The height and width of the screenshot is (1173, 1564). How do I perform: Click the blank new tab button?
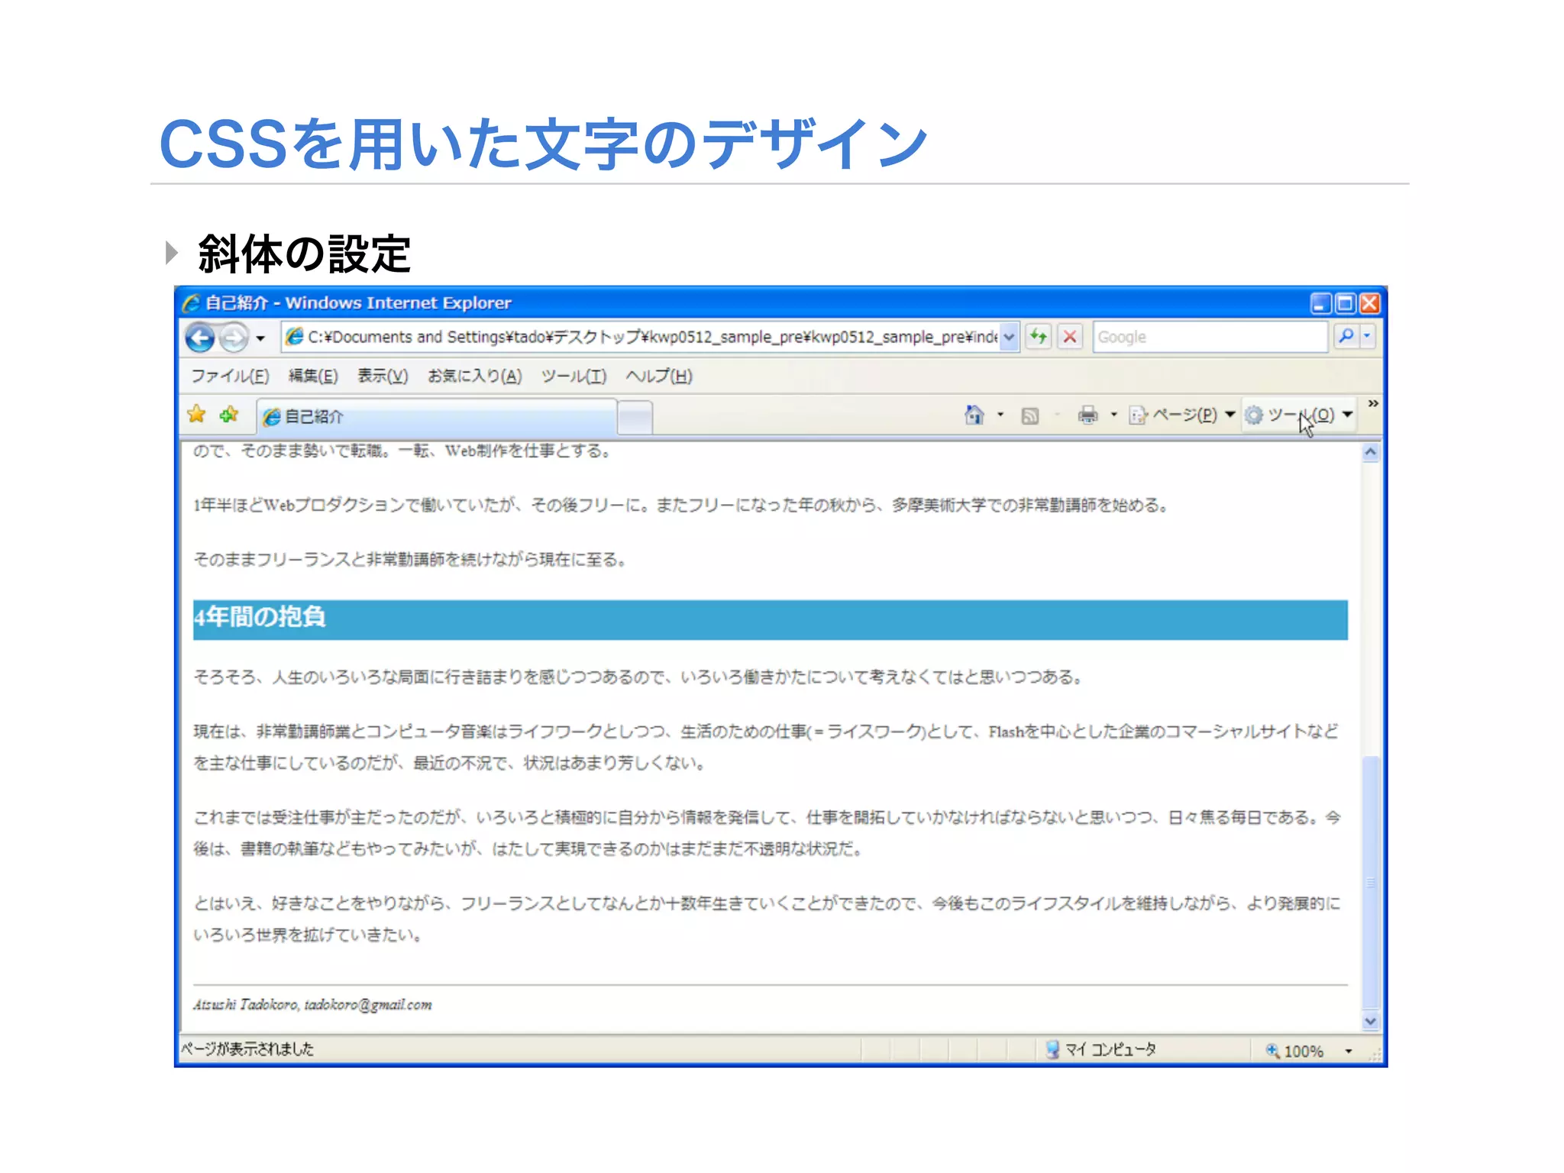coord(635,417)
